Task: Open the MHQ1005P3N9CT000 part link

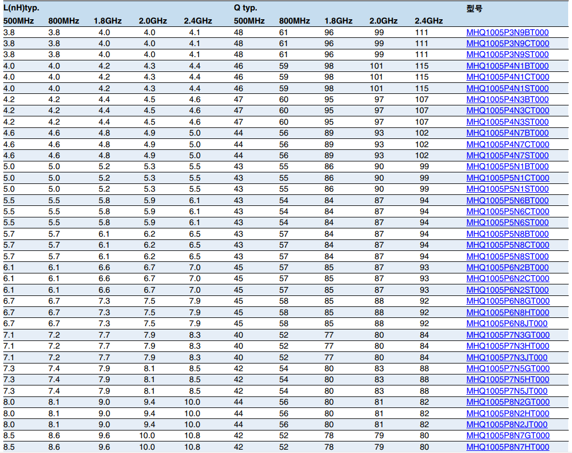Action: [x=508, y=43]
